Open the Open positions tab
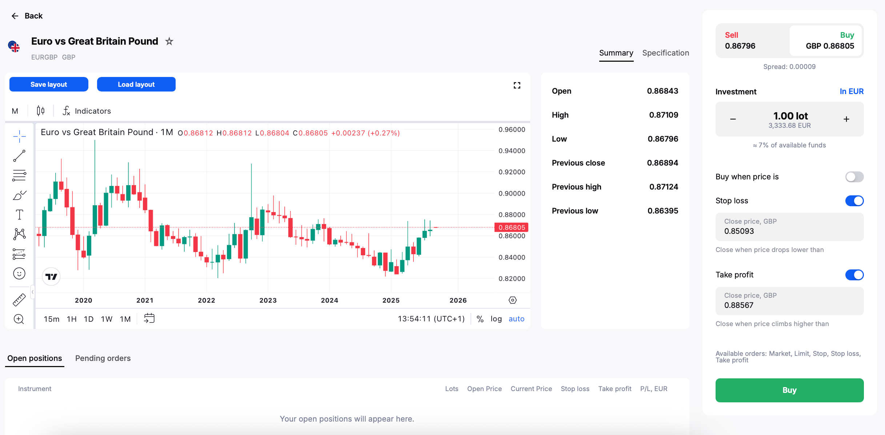 (35, 358)
